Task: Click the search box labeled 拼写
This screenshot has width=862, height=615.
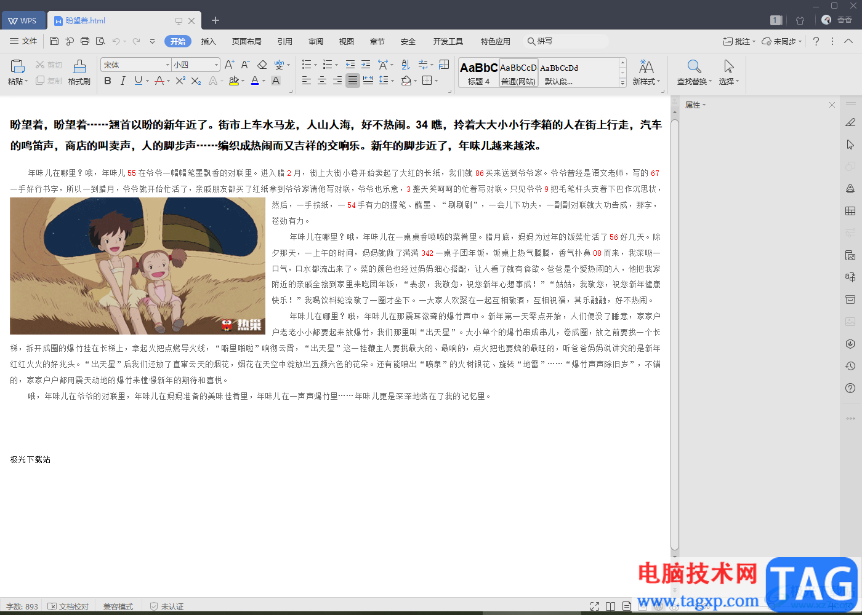Action: click(567, 41)
